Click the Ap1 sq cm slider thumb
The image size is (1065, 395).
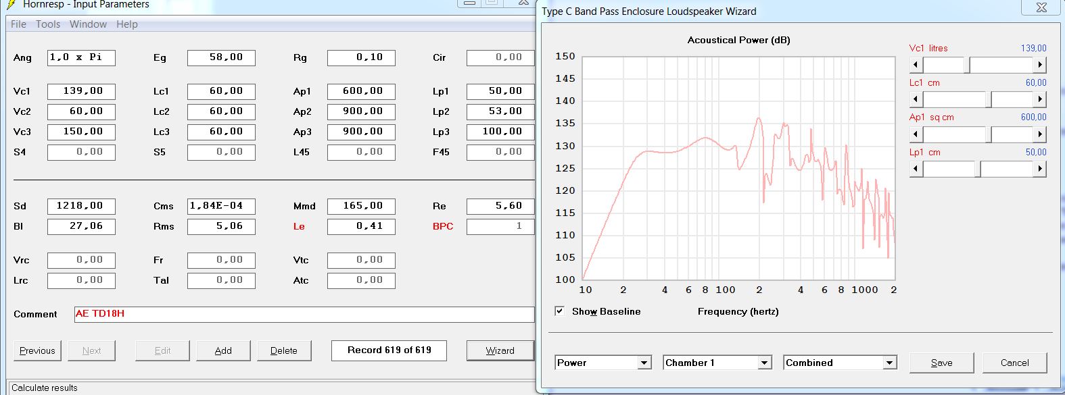[x=989, y=134]
